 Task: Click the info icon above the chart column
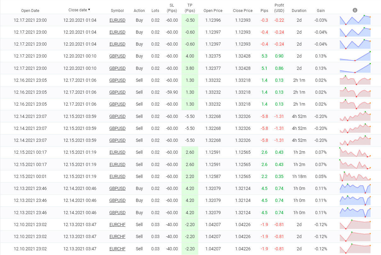coord(355,10)
